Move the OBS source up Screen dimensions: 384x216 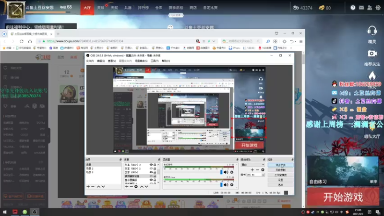(142, 187)
